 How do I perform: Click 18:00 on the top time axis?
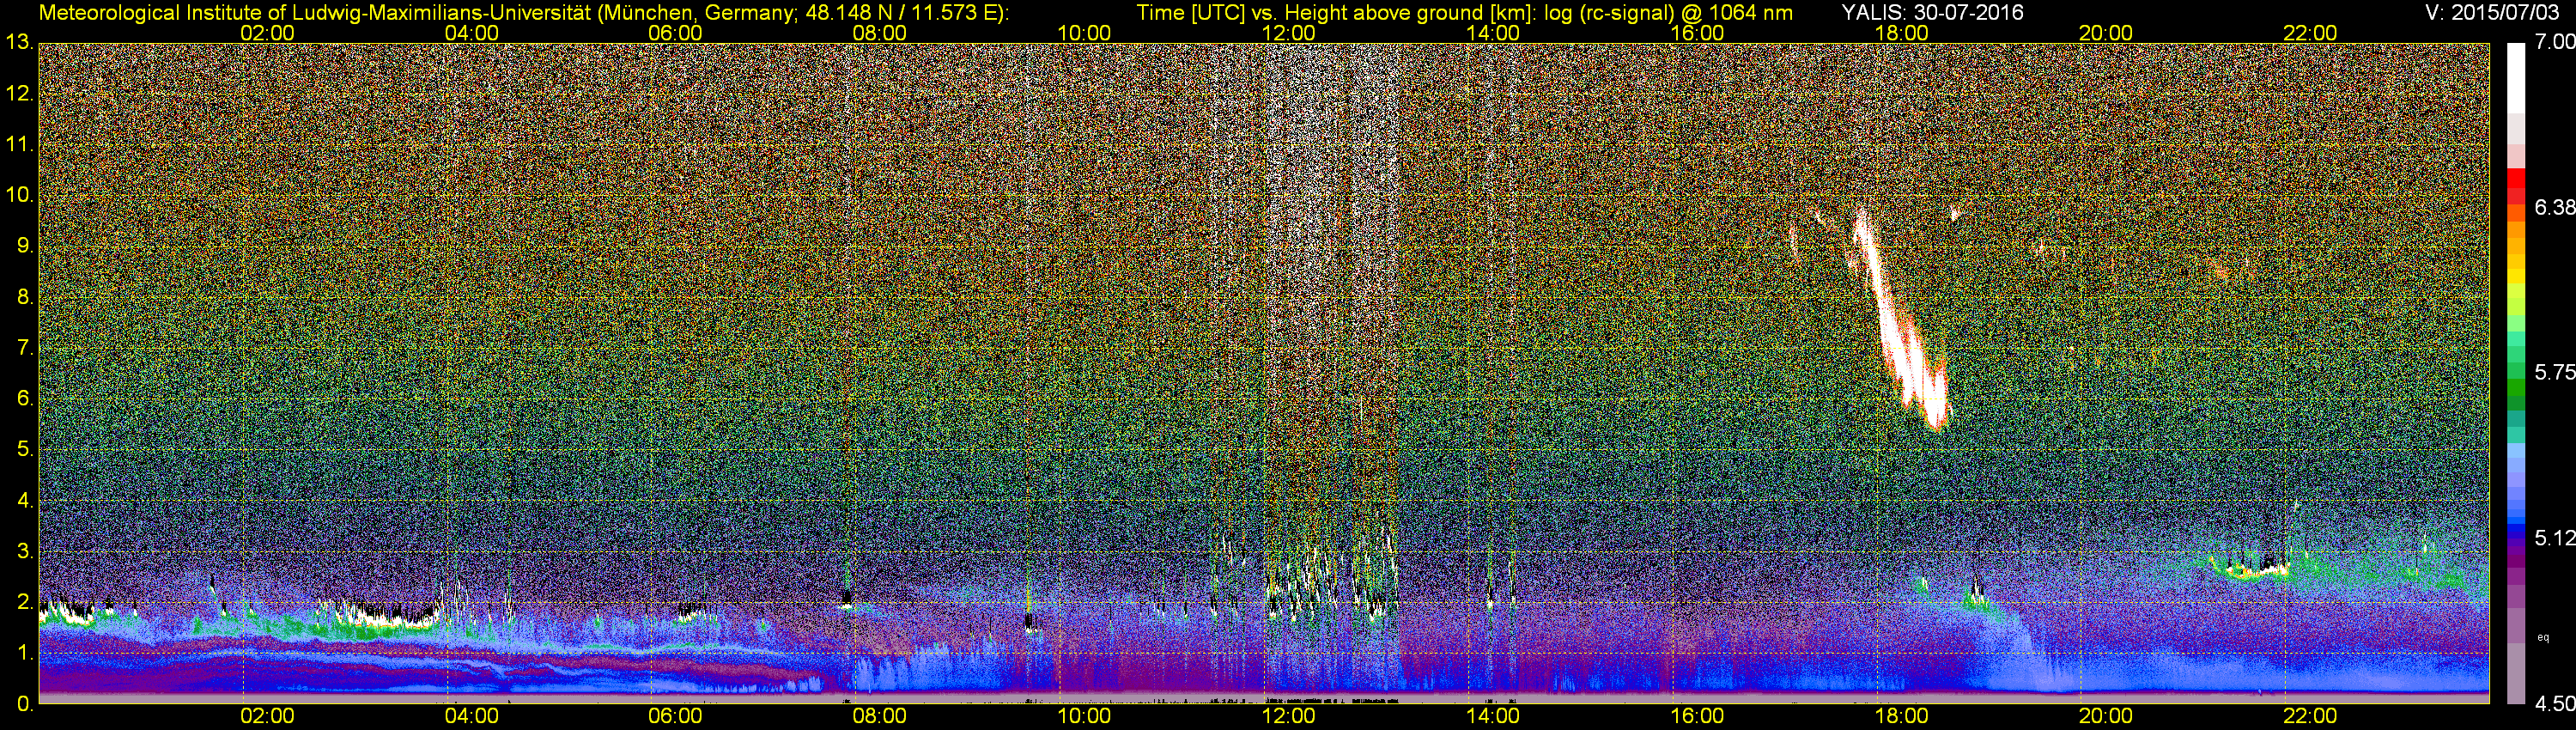click(1902, 33)
